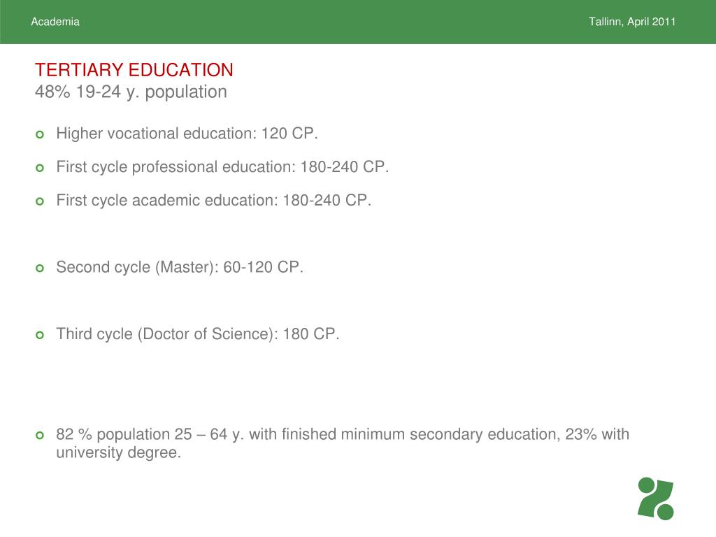
Task: Click the Academia header label
Action: [x=55, y=22]
